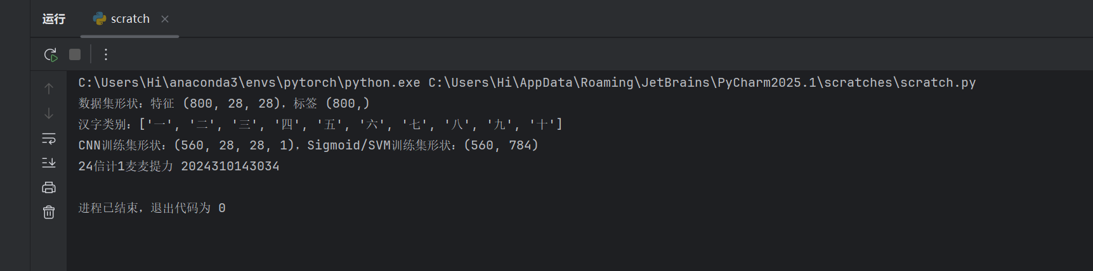
Task: Click the 汉字类别 list output line
Action: [x=320, y=125]
